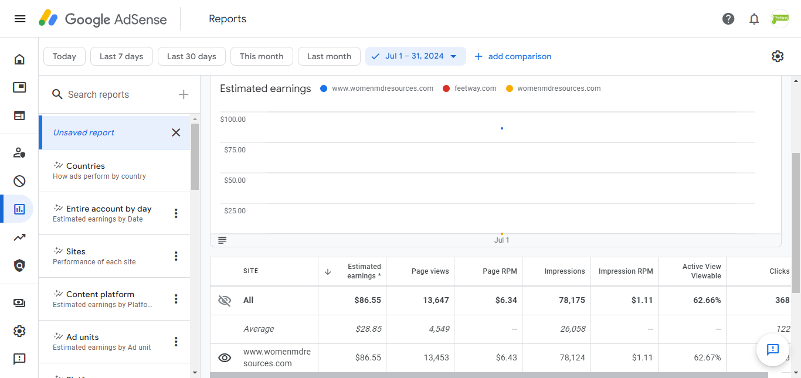Click the Clicks column header
This screenshot has width=801, height=378.
pyautogui.click(x=779, y=271)
